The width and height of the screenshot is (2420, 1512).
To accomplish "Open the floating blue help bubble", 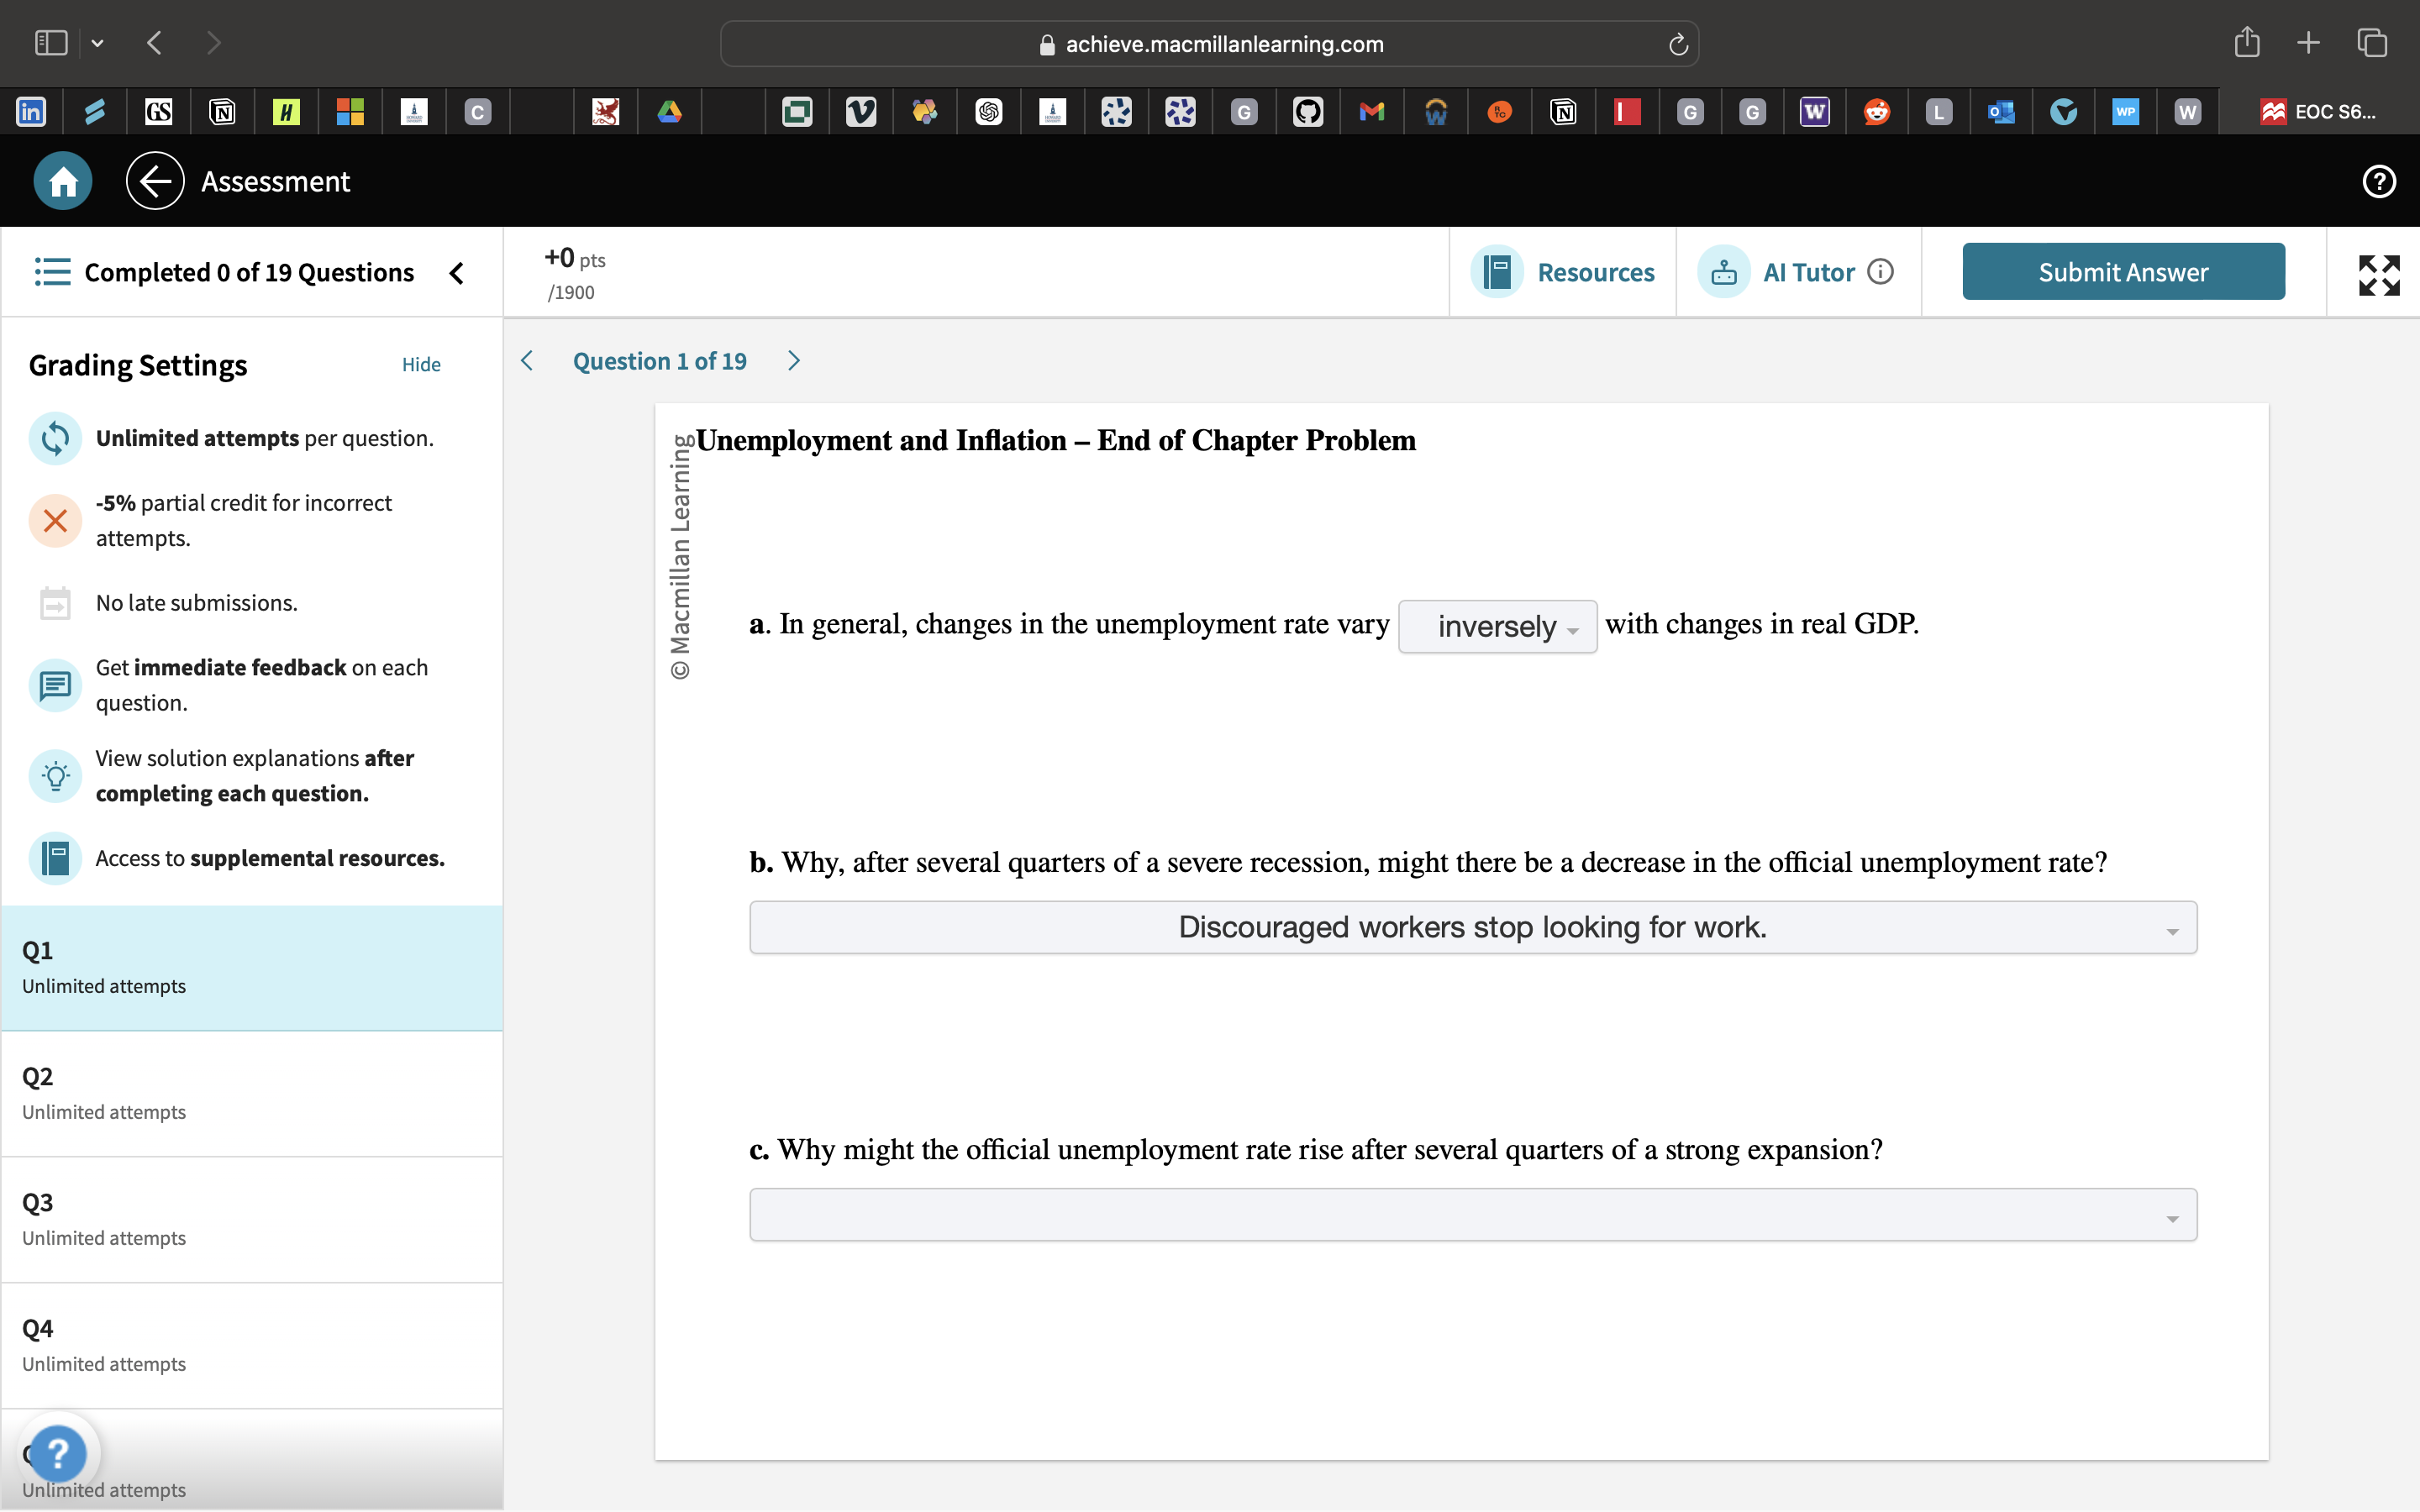I will pyautogui.click(x=58, y=1453).
